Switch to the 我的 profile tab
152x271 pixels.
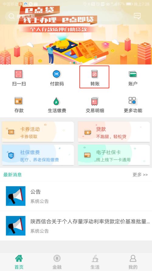pyautogui.click(x=133, y=262)
